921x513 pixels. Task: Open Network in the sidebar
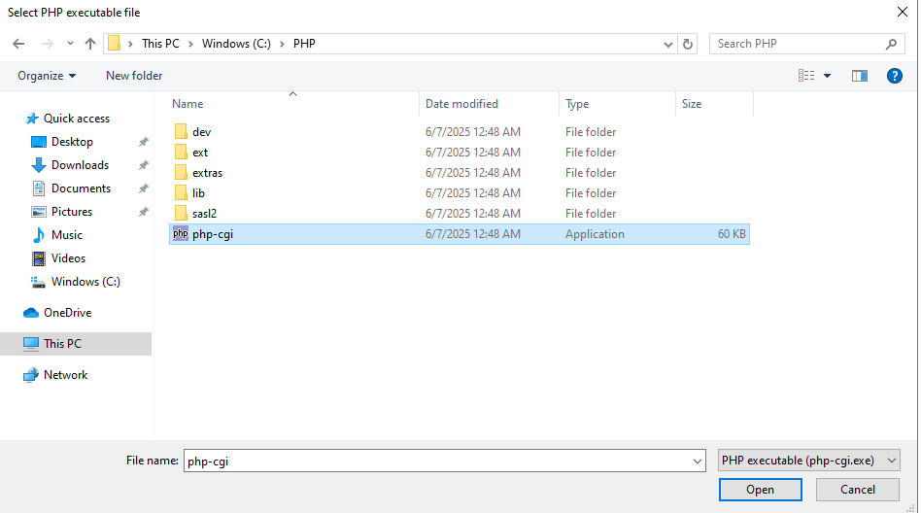(55, 375)
